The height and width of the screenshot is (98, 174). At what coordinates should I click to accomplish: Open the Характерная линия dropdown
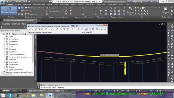tap(55, 11)
